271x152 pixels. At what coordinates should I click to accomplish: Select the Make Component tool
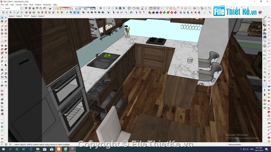point(6,18)
